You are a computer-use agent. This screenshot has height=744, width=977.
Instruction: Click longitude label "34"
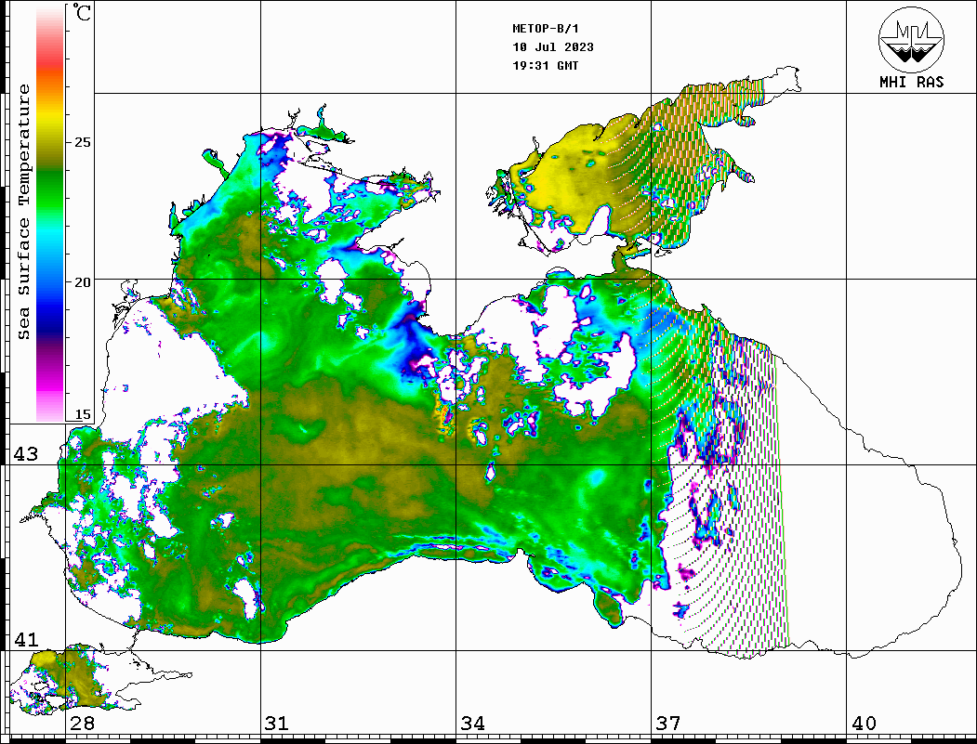(x=473, y=724)
